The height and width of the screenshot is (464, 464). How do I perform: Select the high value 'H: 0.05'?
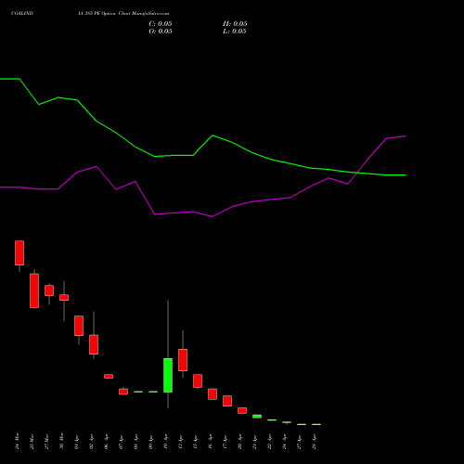click(235, 24)
